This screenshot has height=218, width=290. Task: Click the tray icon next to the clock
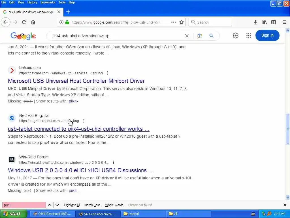click(269, 214)
